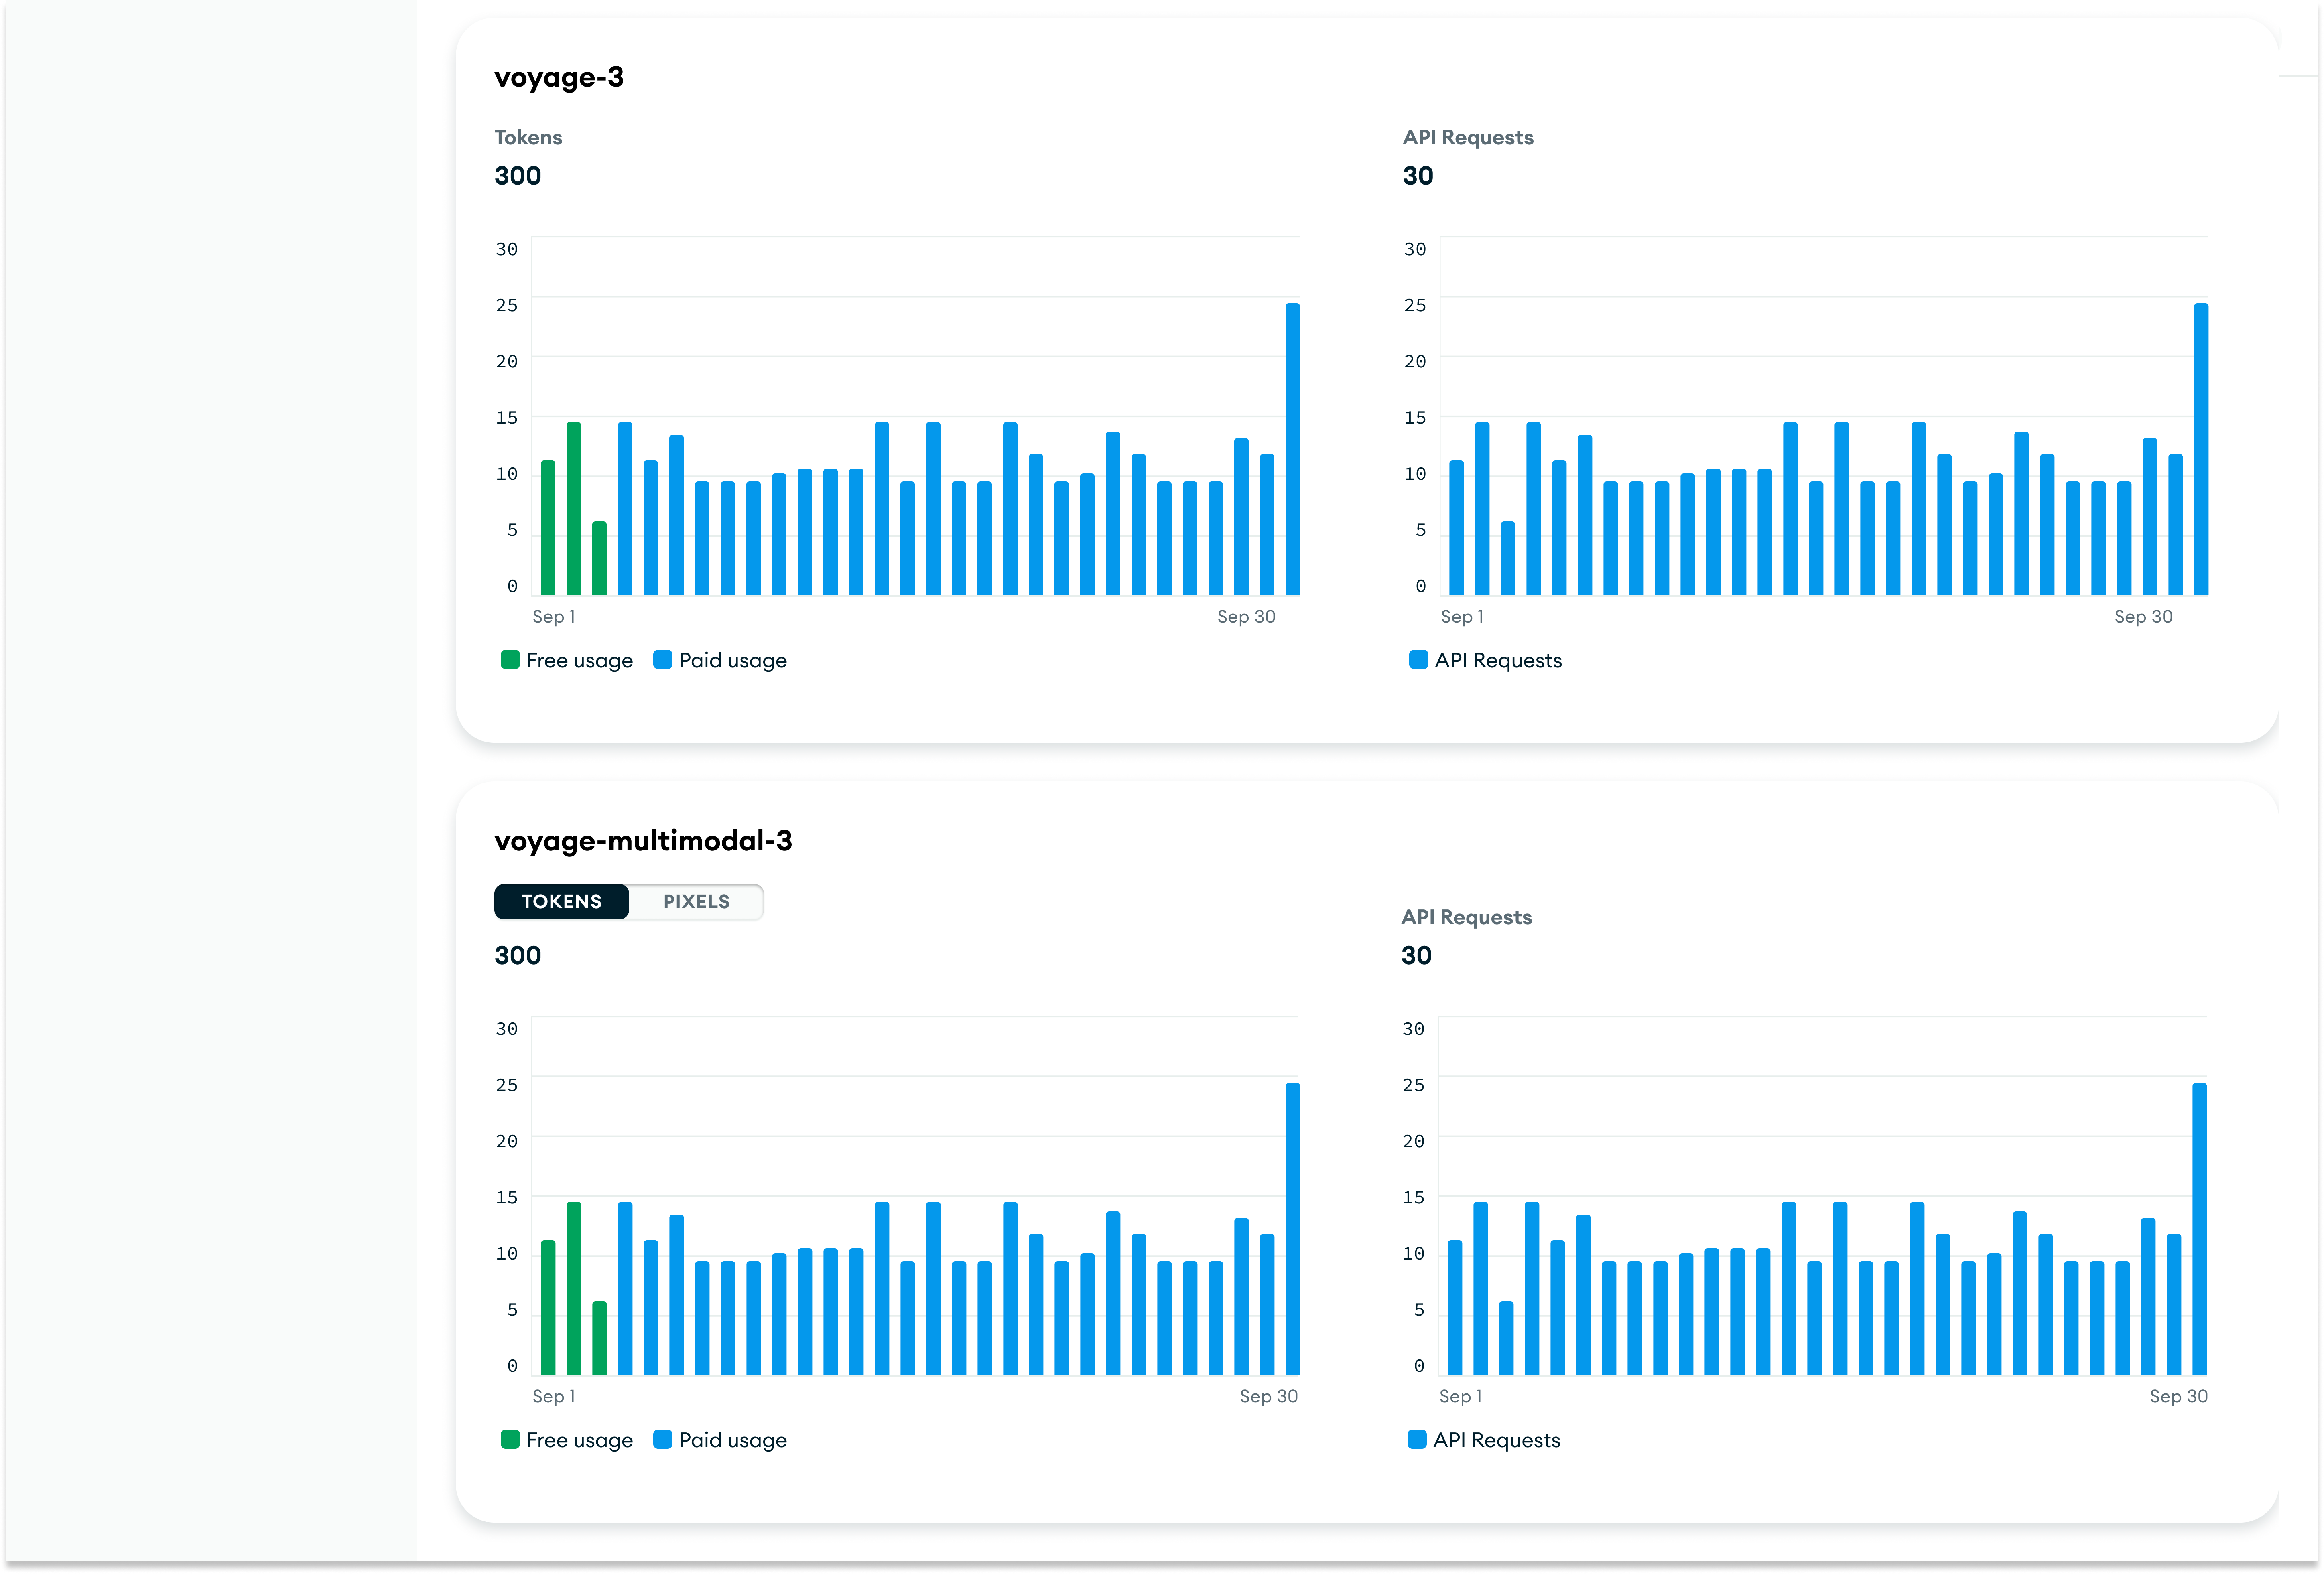The width and height of the screenshot is (2324, 1574).
Task: Toggle API Requests legend in voyage-3 card
Action: [x=1497, y=660]
